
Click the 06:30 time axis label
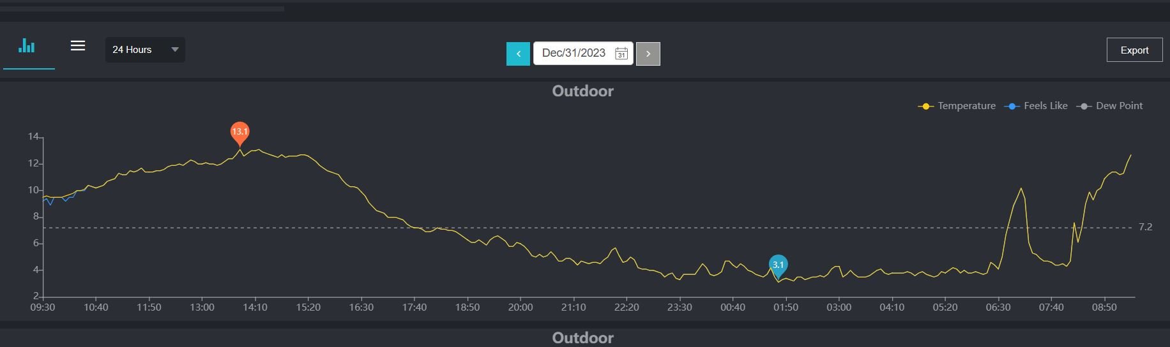click(998, 307)
